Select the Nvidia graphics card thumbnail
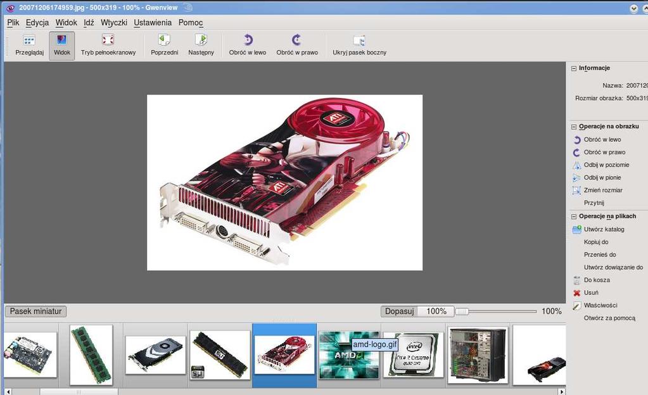Image resolution: width=648 pixels, height=395 pixels. click(x=155, y=355)
